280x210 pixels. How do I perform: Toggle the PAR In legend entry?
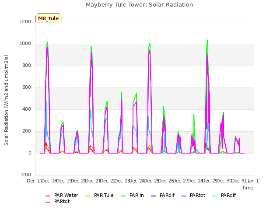click(x=132, y=196)
